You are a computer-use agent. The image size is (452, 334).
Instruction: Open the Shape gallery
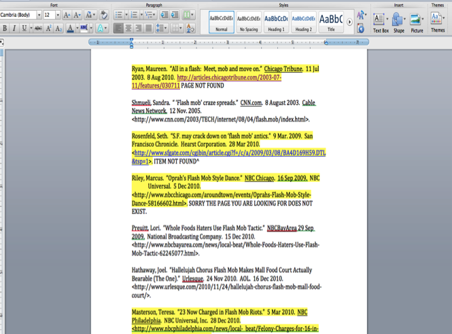coord(399,22)
